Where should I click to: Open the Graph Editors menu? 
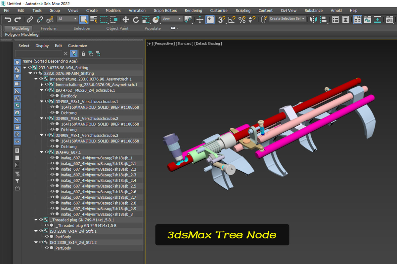point(165,11)
